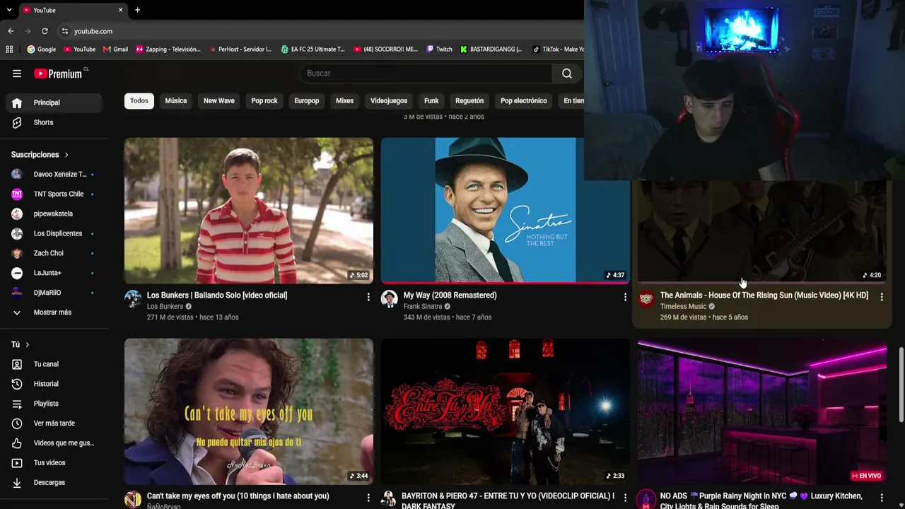The image size is (905, 509).
Task: Click the Frank Sinatra channel avatar
Action: [x=390, y=298]
